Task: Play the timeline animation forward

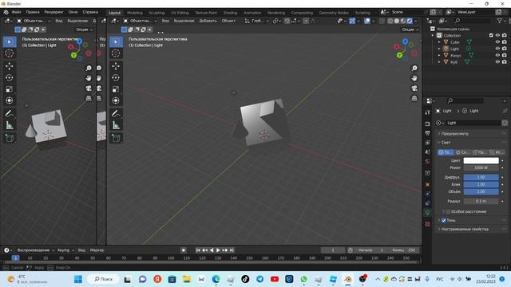Action: tap(218, 250)
